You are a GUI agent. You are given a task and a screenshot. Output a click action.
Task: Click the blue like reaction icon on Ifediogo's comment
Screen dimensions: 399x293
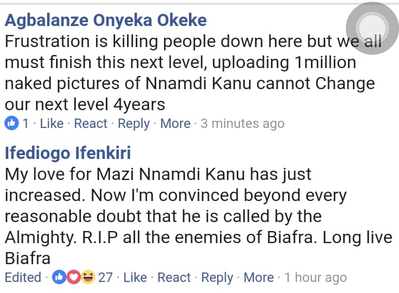pos(59,277)
